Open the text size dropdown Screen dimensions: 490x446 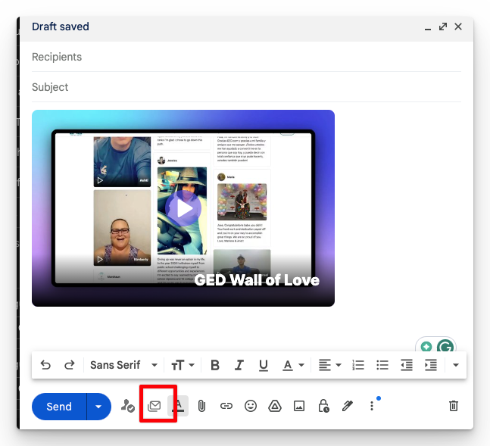pyautogui.click(x=183, y=365)
